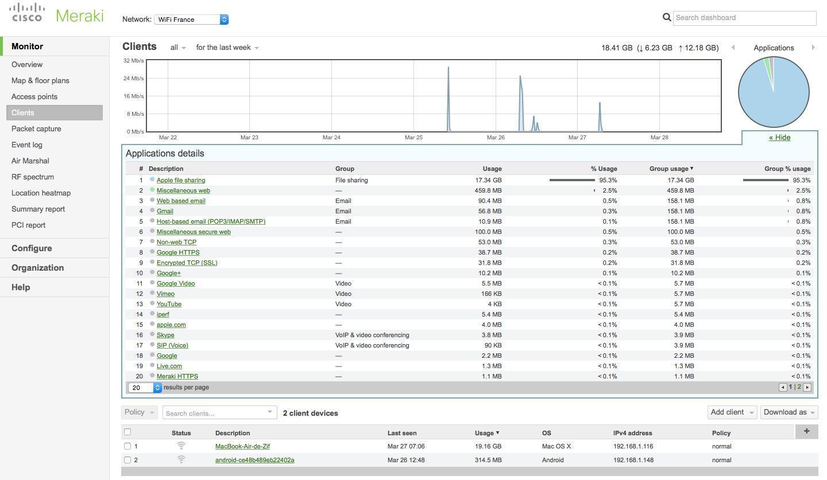The height and width of the screenshot is (480, 827).
Task: Select Clients in the sidebar
Action: (55, 113)
